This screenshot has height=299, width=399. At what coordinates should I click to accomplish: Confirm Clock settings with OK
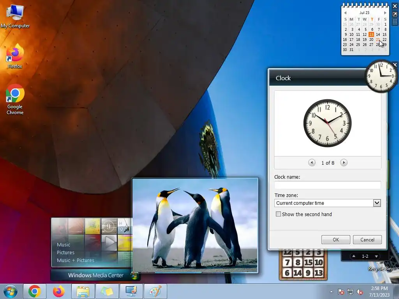(x=335, y=239)
